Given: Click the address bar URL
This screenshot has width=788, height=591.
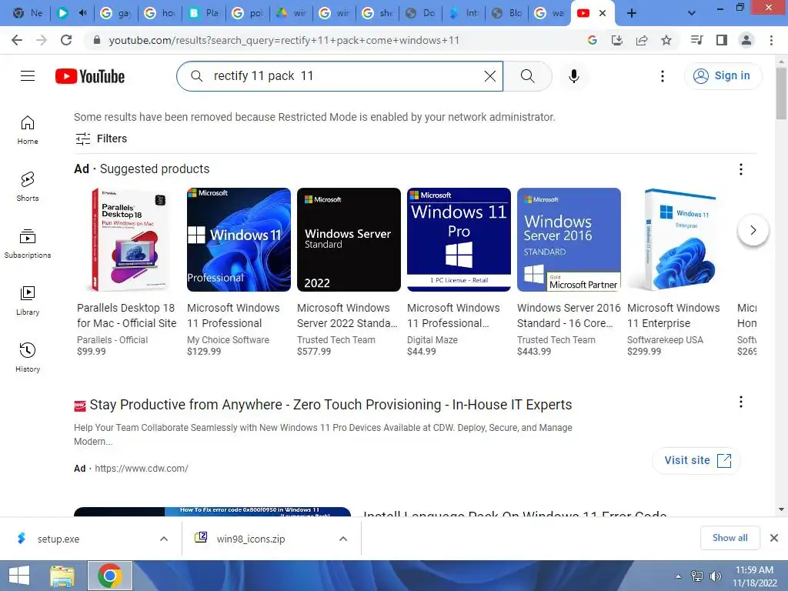Looking at the screenshot, I should (x=284, y=40).
